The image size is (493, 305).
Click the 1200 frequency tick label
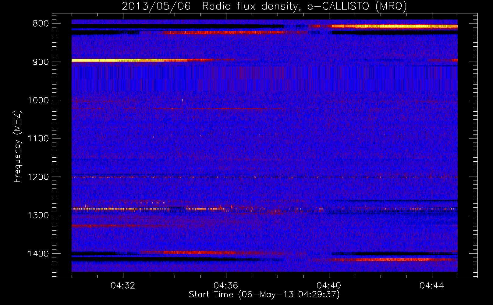click(38, 177)
